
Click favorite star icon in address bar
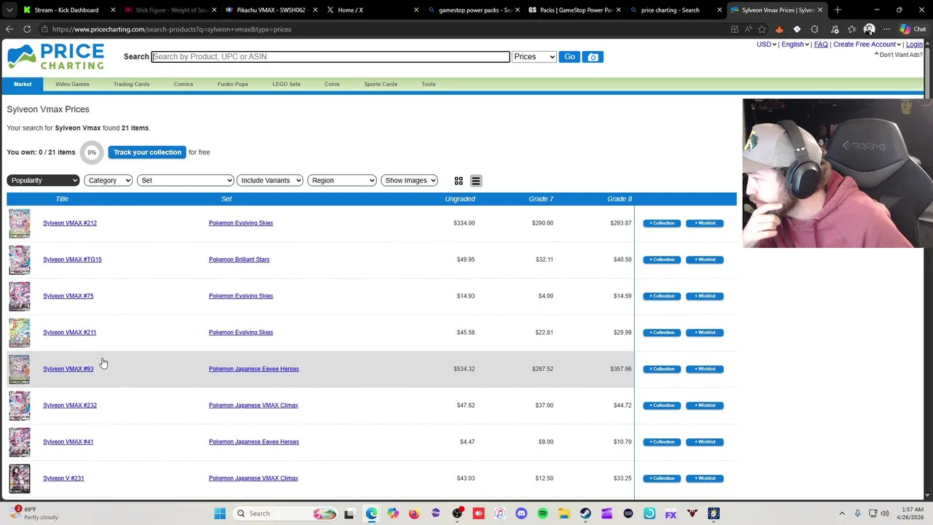pos(762,29)
